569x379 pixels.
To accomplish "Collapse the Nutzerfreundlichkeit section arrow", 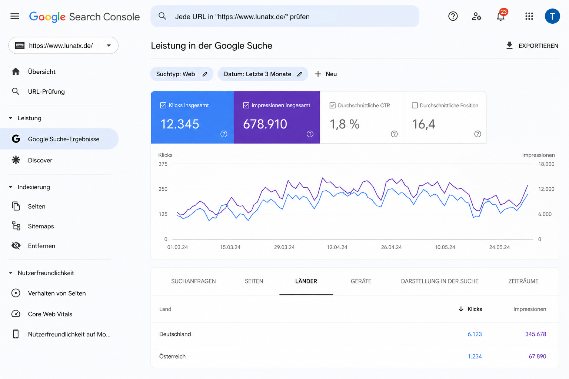I will click(11, 273).
